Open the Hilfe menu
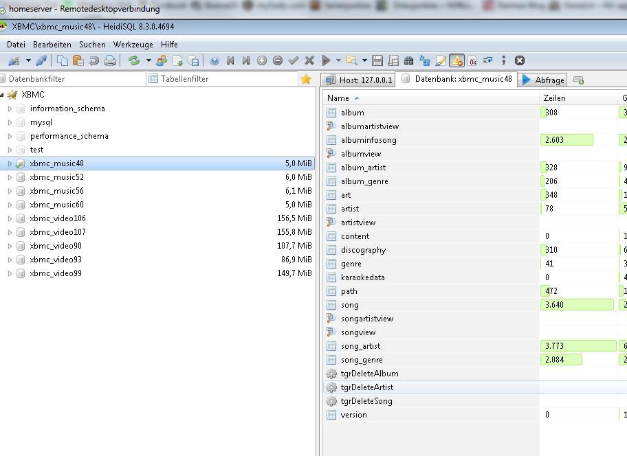The image size is (627, 456). [x=169, y=45]
